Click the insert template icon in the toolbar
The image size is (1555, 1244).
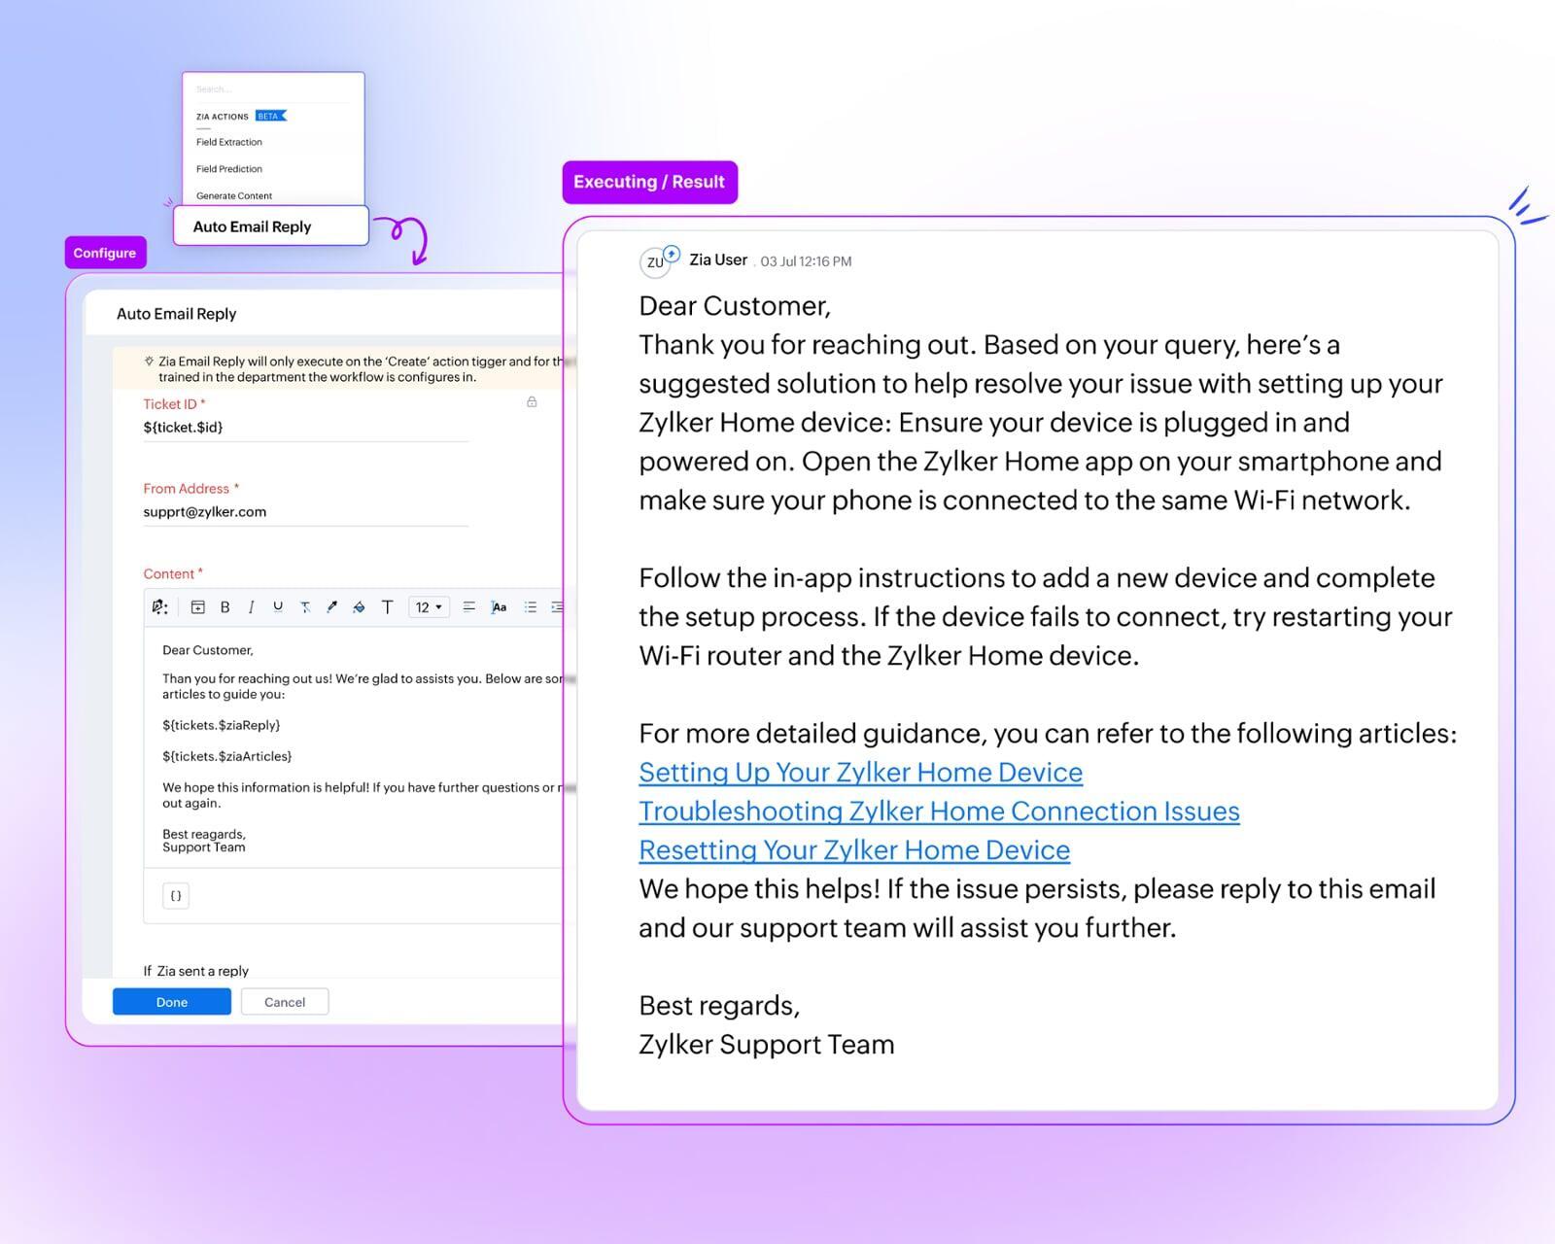click(197, 607)
